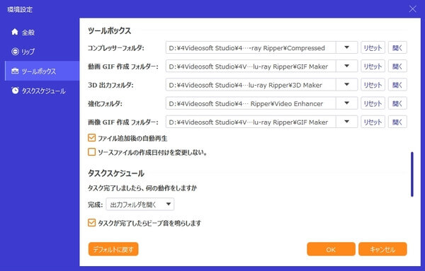Click 開く button for 動画 GIF 作成フォルダー
The image size is (425, 271).
pyautogui.click(x=397, y=66)
